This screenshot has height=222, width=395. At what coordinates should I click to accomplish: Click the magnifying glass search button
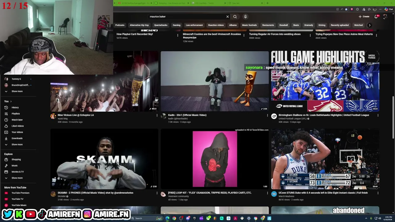tap(235, 17)
